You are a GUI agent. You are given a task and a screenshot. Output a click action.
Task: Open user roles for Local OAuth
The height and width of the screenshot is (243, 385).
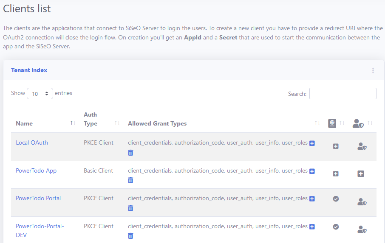[362, 146]
